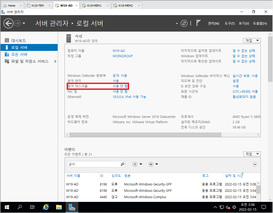Open the Windows Start menu
Image resolution: width=273 pixels, height=213 pixels.
coord(7,207)
